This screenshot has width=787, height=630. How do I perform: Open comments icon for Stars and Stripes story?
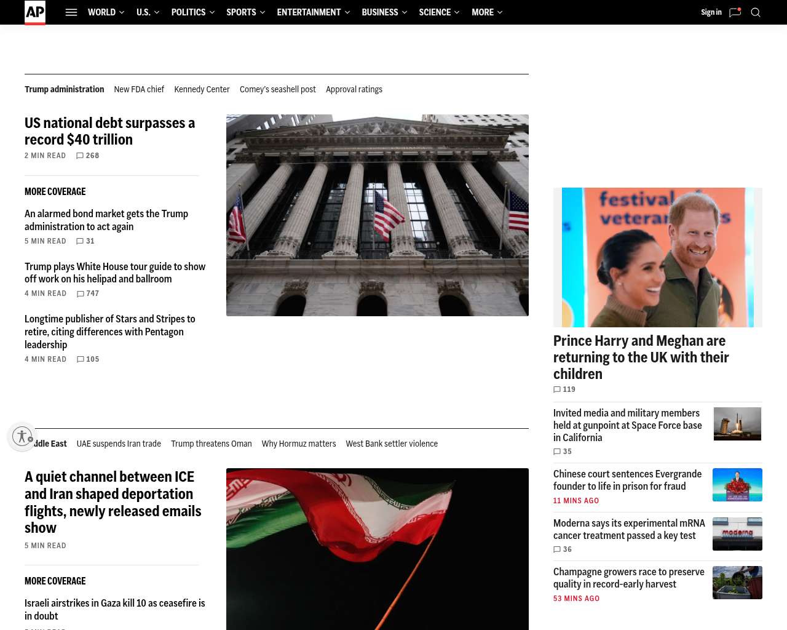(x=81, y=359)
